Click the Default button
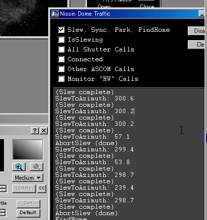The width and height of the screenshot is (207, 220). 29,213
